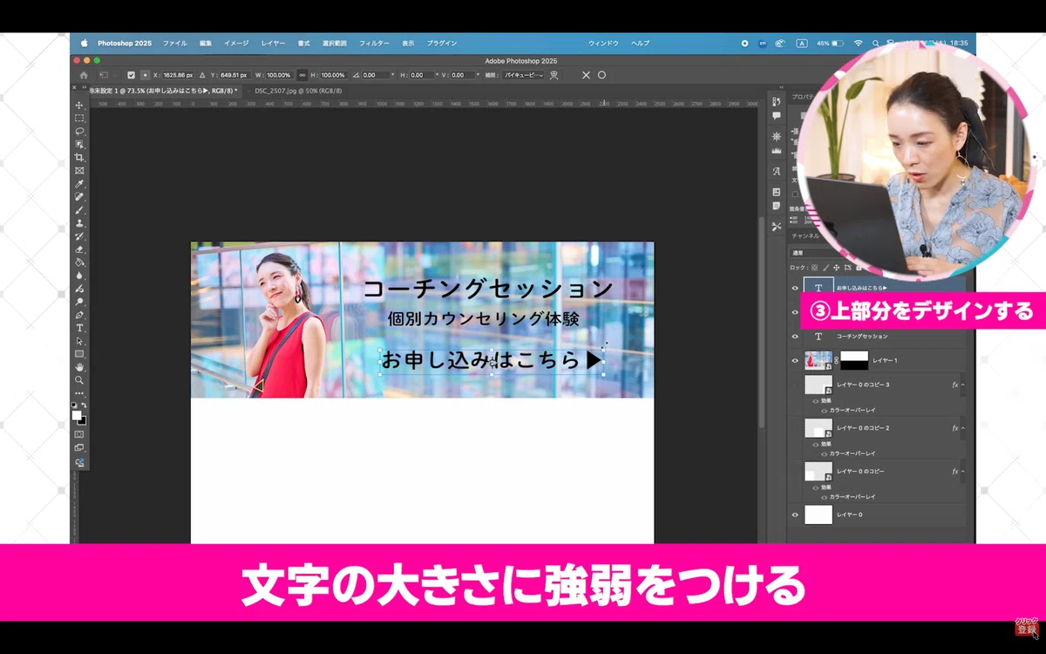The image size is (1046, 654).
Task: Select the Crop tool
Action: [79, 157]
